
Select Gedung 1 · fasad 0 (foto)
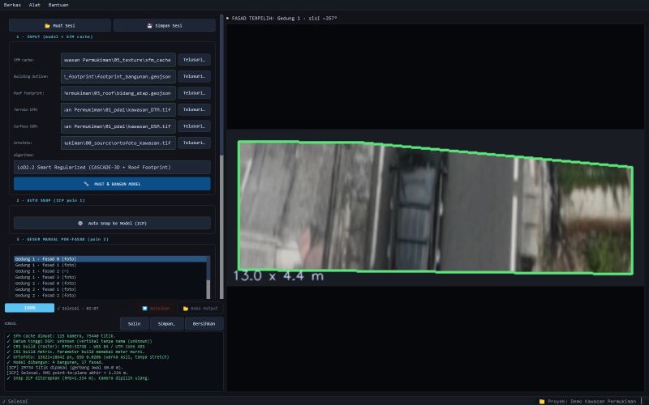pos(110,258)
